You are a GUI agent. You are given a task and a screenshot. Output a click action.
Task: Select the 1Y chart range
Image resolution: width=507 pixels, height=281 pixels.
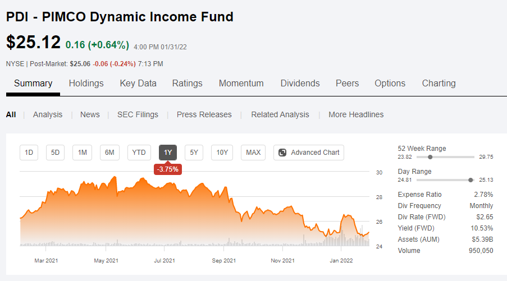click(168, 153)
